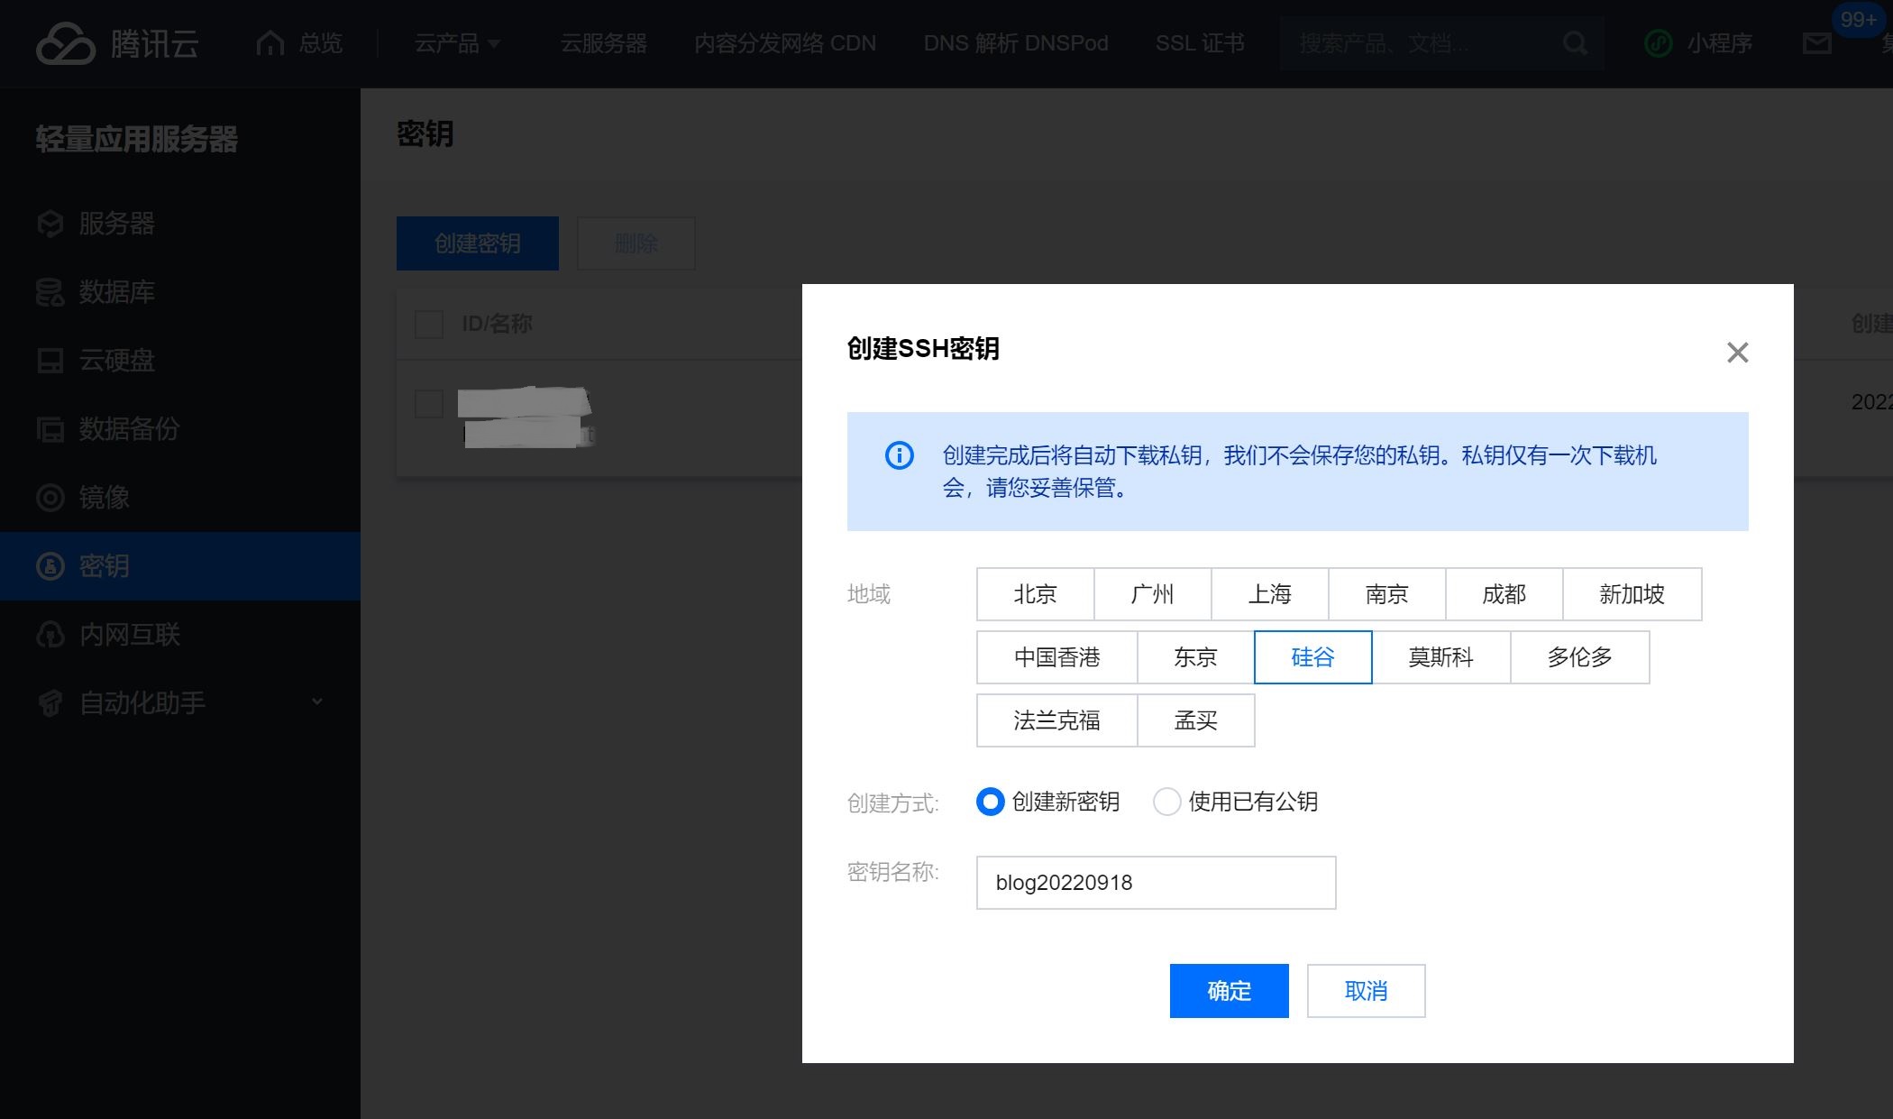Screen dimensions: 1893x1119
Task: Click the 确定 confirm button
Action: pos(1229,991)
